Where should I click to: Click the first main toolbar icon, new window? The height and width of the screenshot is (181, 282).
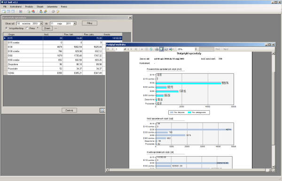4,11
